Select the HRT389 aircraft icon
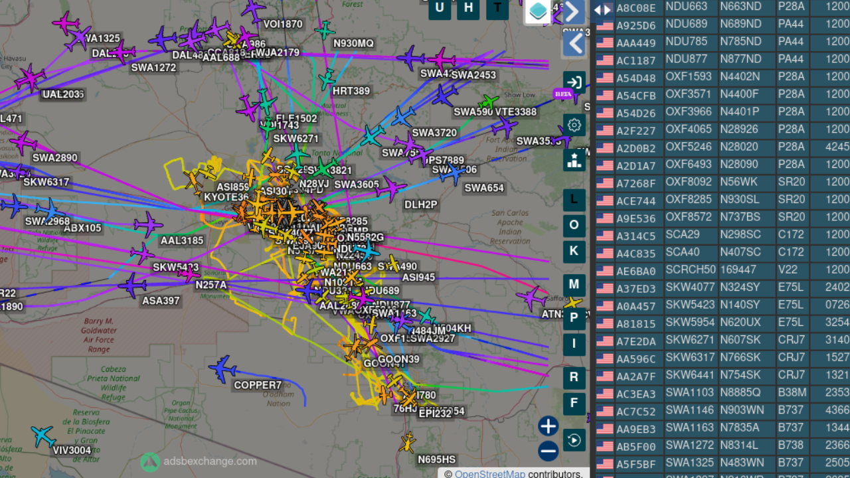 [x=327, y=79]
